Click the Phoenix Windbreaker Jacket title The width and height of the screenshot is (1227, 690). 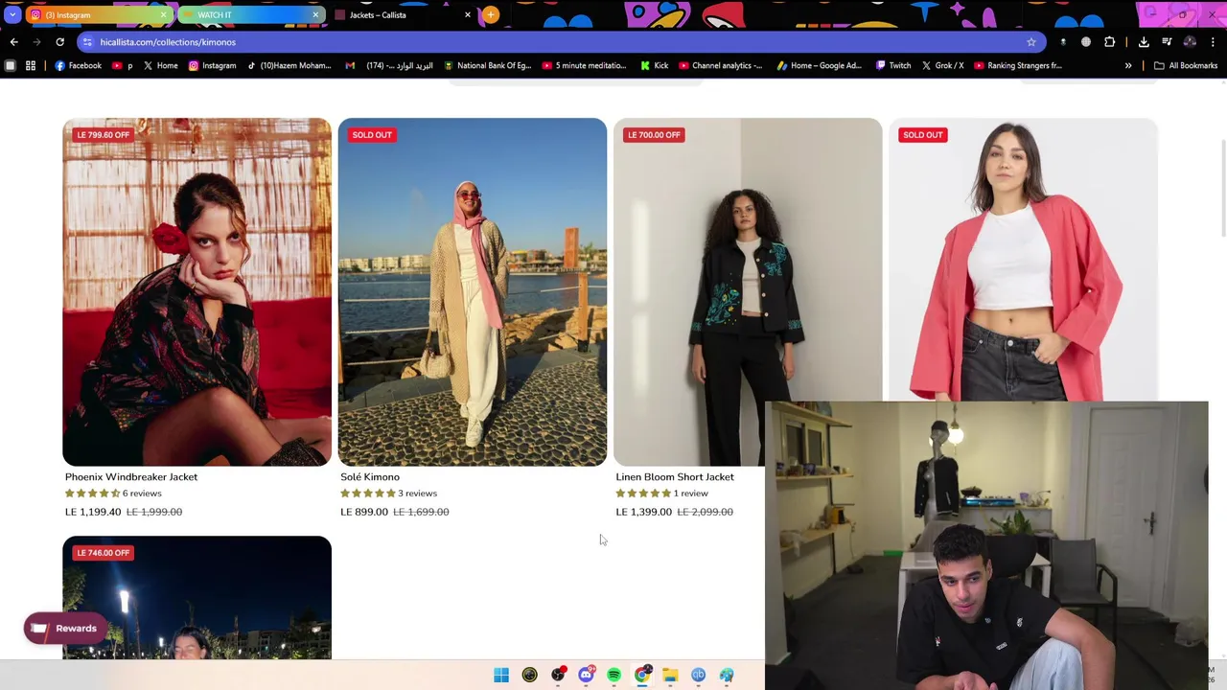[131, 477]
